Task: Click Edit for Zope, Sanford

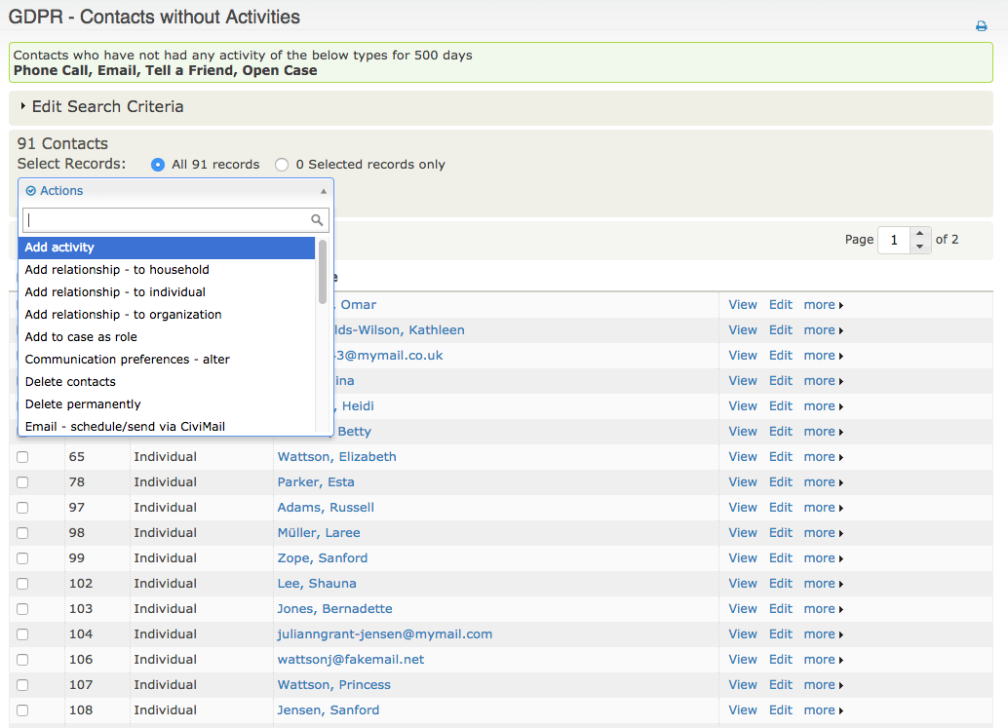Action: coord(781,558)
